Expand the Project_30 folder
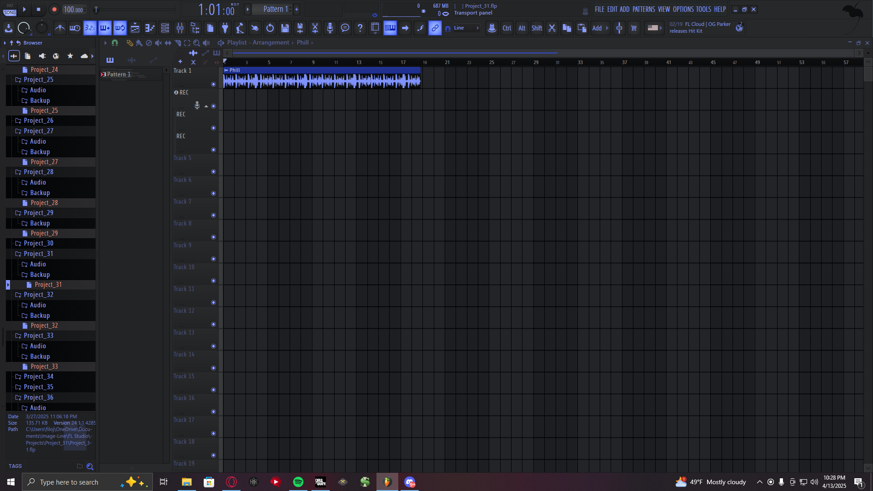Screen dimensions: 873x491 point(38,244)
